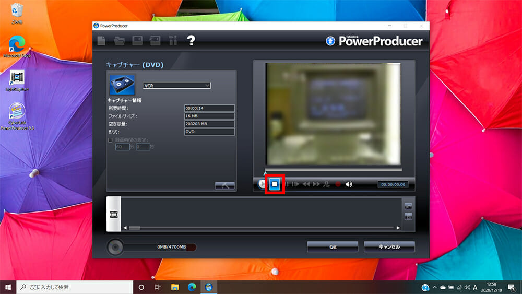This screenshot has width=522, height=294.
Task: Click the seconds field showing 0
Action: [x=143, y=147]
